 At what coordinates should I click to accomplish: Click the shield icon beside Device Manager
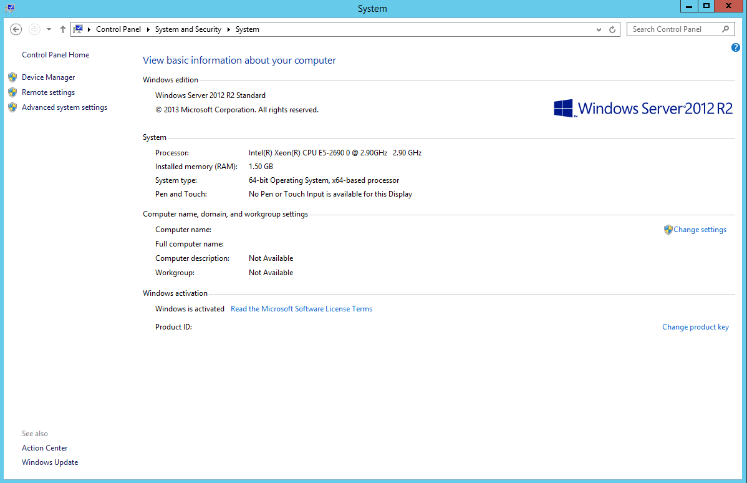13,77
